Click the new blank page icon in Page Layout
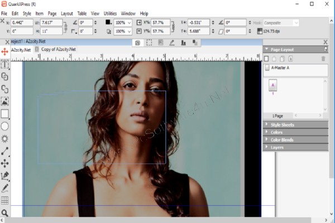Image resolution: width=335 pixels, height=223 pixels. click(x=266, y=59)
